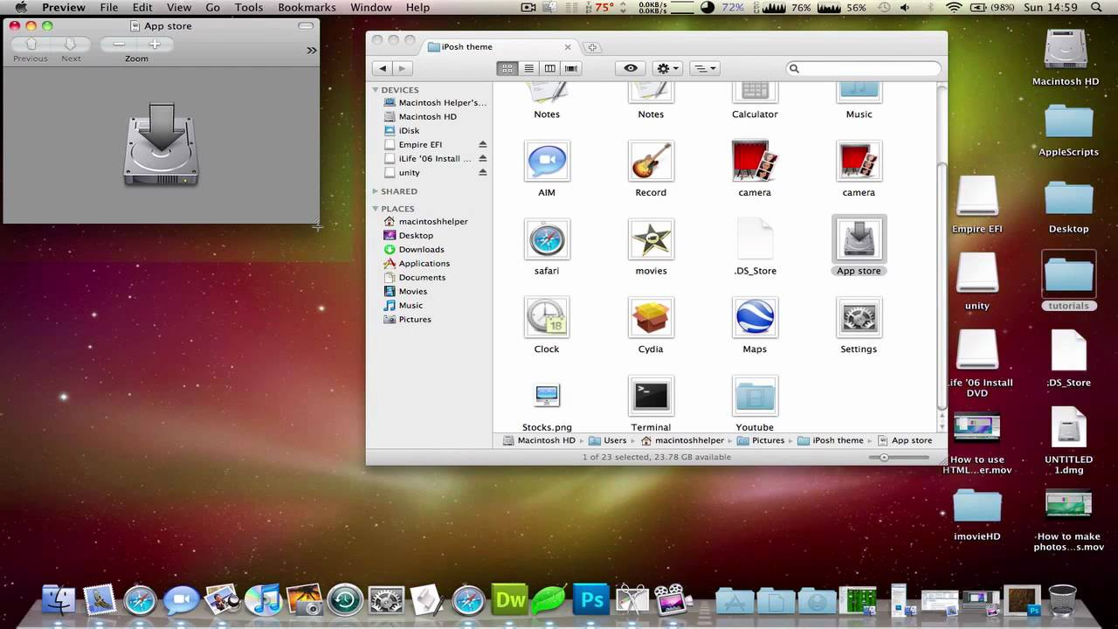Open the Bookmarks menu
The image size is (1118, 629).
click(307, 7)
